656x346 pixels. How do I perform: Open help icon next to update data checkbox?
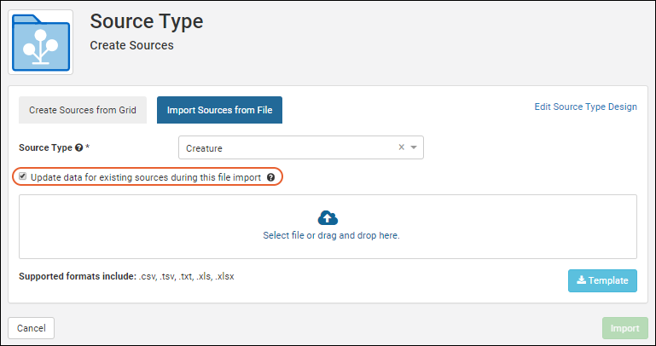pyautogui.click(x=270, y=178)
